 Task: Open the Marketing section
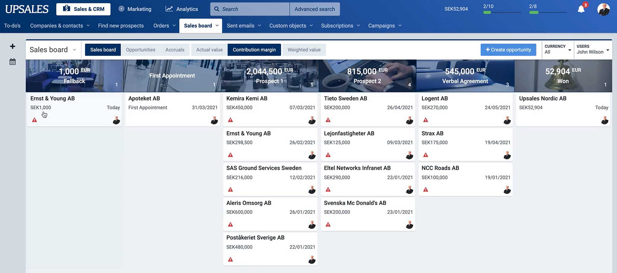point(135,9)
